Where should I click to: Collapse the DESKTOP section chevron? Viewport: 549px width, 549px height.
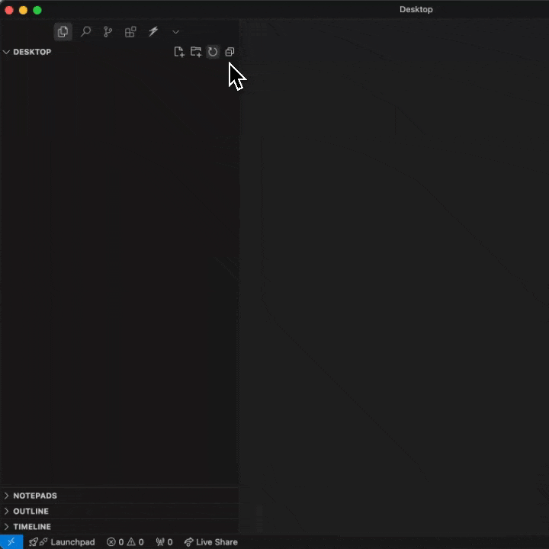coord(6,52)
